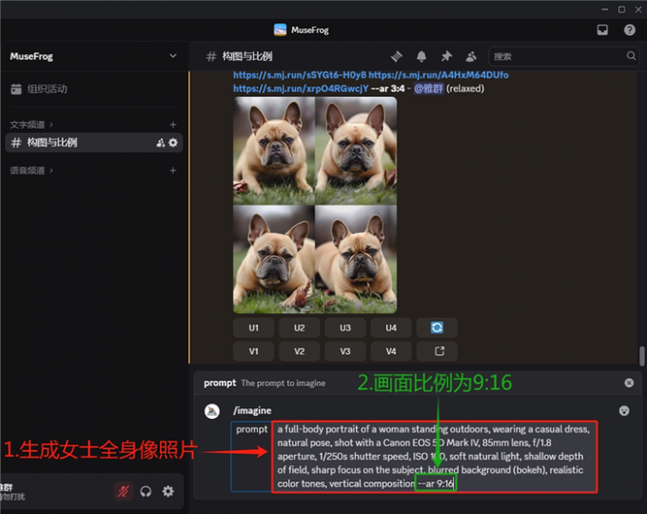Collapse the 语音频道 category
The width and height of the screenshot is (647, 514).
click(x=31, y=170)
